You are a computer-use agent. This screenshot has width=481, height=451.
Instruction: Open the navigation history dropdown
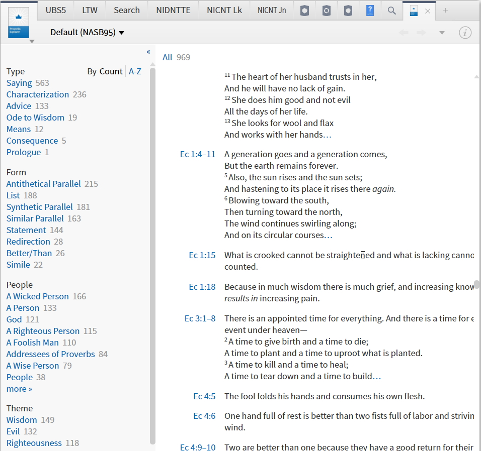tap(442, 33)
